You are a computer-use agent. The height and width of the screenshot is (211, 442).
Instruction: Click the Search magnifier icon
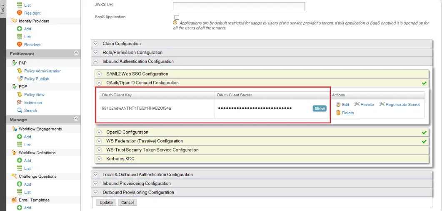click(x=20, y=110)
